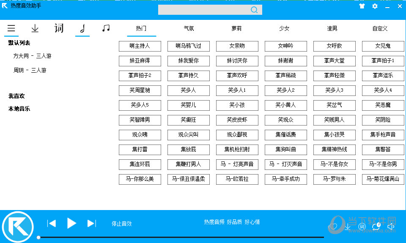Play the 集连环屁 sound effect
The width and height of the screenshot is (406, 243).
tap(140, 164)
